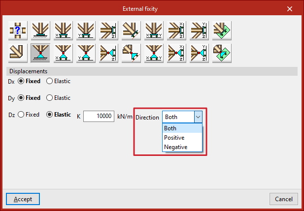The height and width of the screenshot is (211, 304).
Task: Select pinned support with X roller
Action: tap(63, 53)
